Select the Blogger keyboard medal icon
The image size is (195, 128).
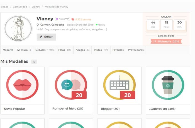click(119, 85)
